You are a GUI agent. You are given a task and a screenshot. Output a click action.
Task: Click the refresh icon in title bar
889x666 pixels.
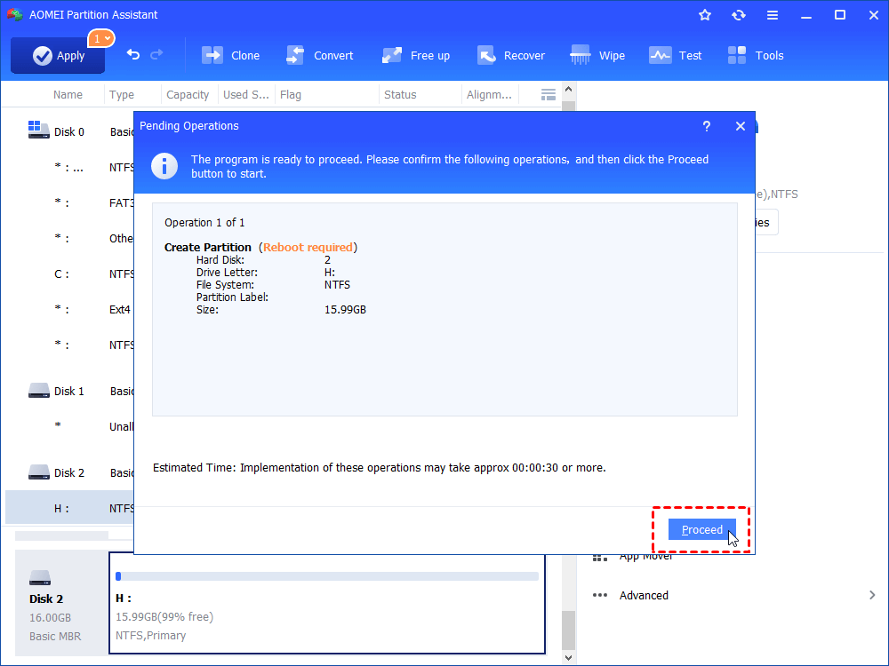pyautogui.click(x=738, y=15)
